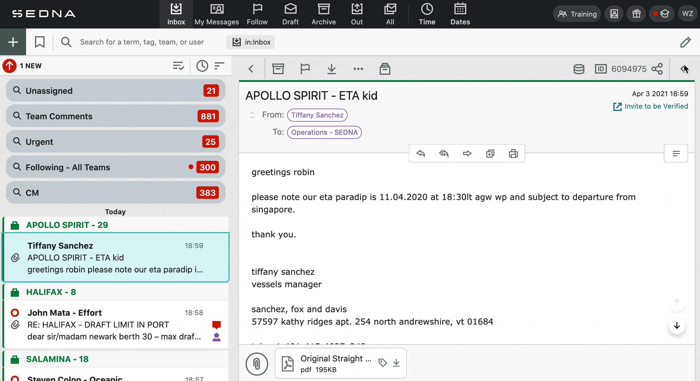Focus the search term input field
700x381 pixels.
click(142, 42)
